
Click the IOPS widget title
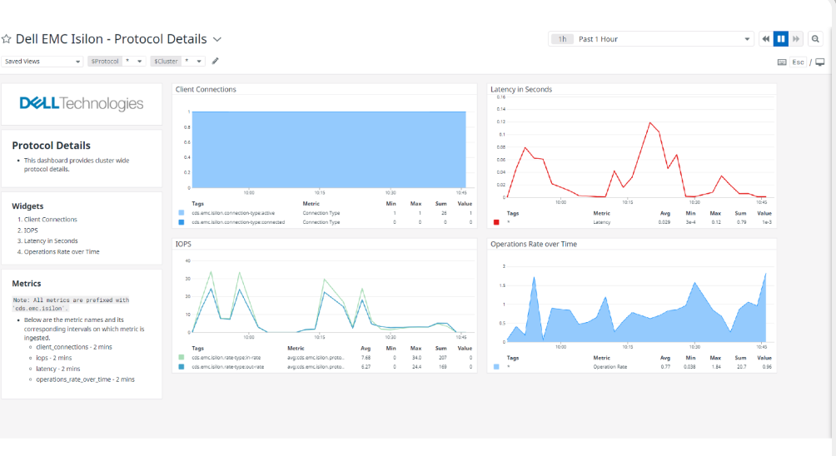tap(183, 244)
